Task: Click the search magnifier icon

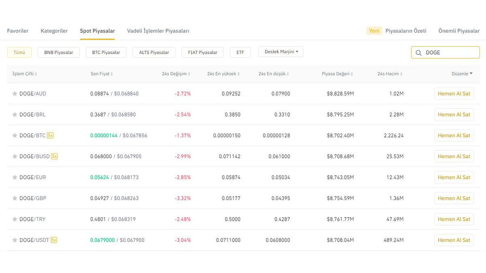Action: point(419,52)
